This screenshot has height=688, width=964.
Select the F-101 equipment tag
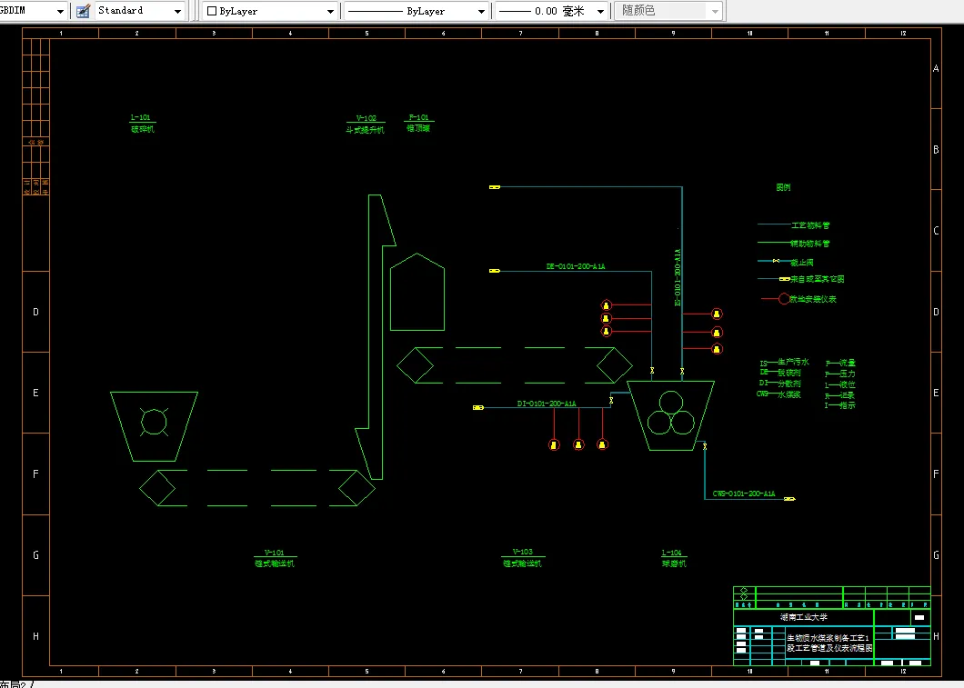419,117
